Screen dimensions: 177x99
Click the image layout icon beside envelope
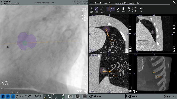coord(78,96)
